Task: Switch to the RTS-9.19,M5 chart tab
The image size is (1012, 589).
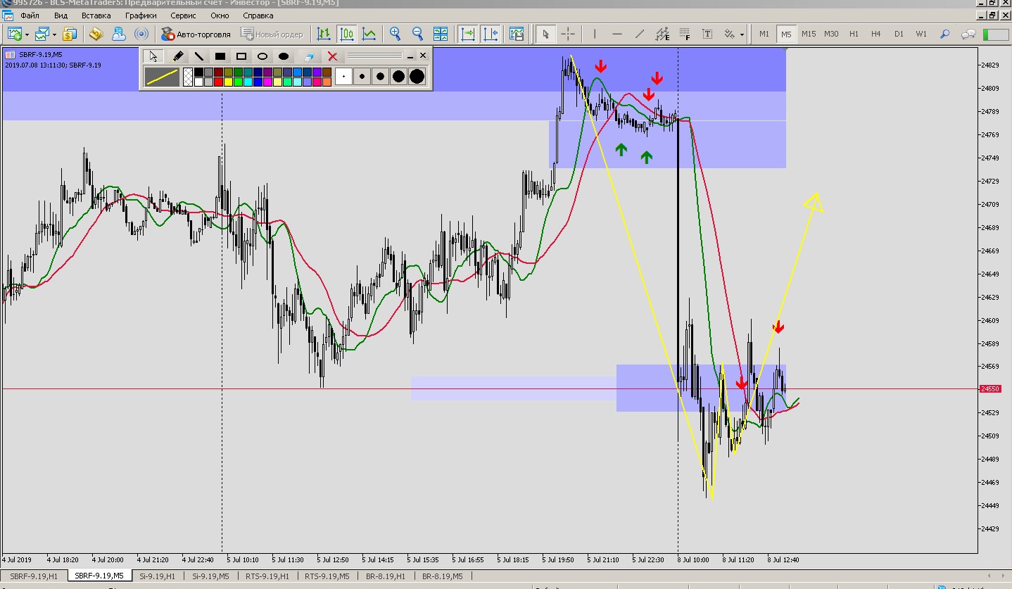Action: 326,576
